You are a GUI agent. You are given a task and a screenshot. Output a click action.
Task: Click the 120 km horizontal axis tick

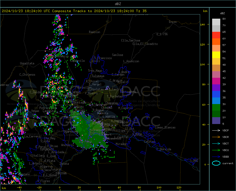pos(179,187)
